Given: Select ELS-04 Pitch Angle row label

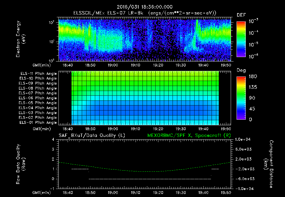Looking at the screenshot, I should pyautogui.click(x=38, y=108).
